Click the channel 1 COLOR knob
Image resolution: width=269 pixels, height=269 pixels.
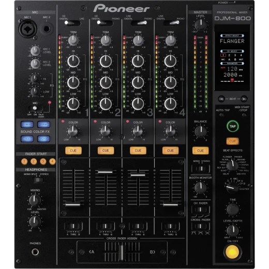tap(73, 131)
